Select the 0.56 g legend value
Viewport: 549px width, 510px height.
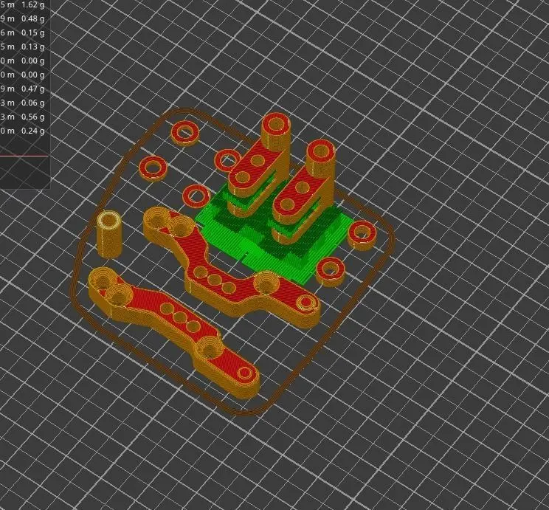click(33, 117)
